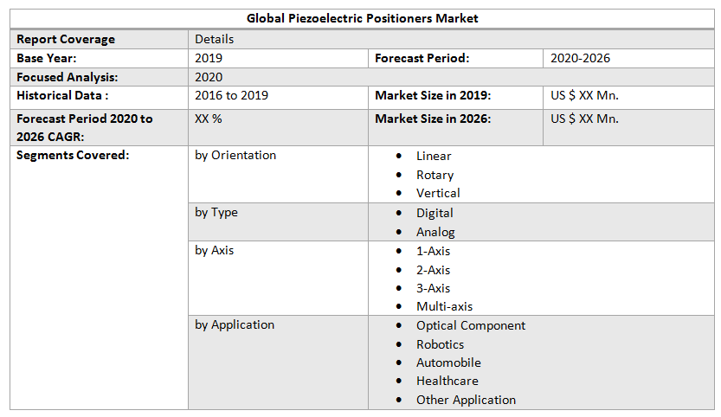Screen dimensions: 721x417
Task: Click the Rotary bullet item
Action: pos(435,175)
